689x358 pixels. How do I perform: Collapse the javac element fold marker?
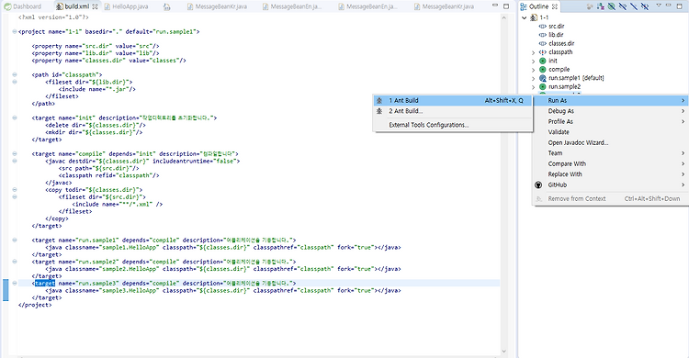coord(15,162)
